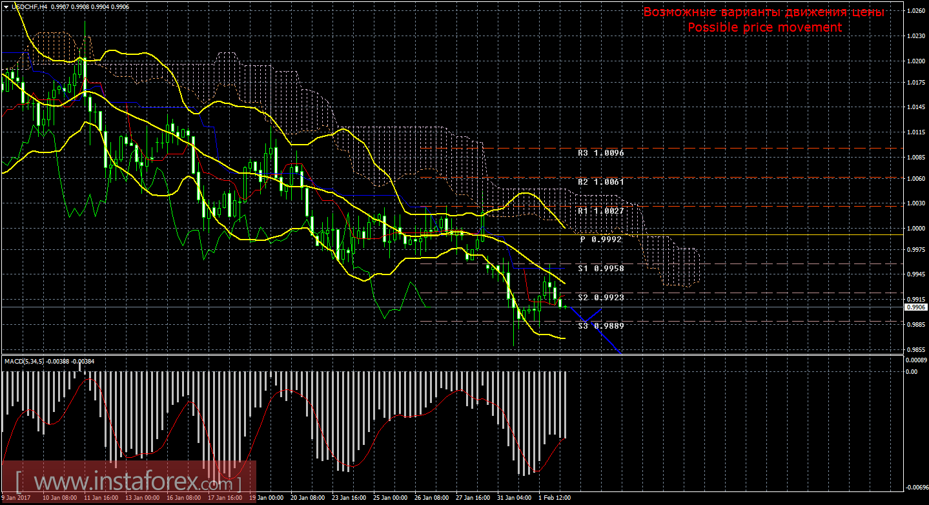Click the S1 0.9958 support label
929x505 pixels.
click(x=600, y=268)
